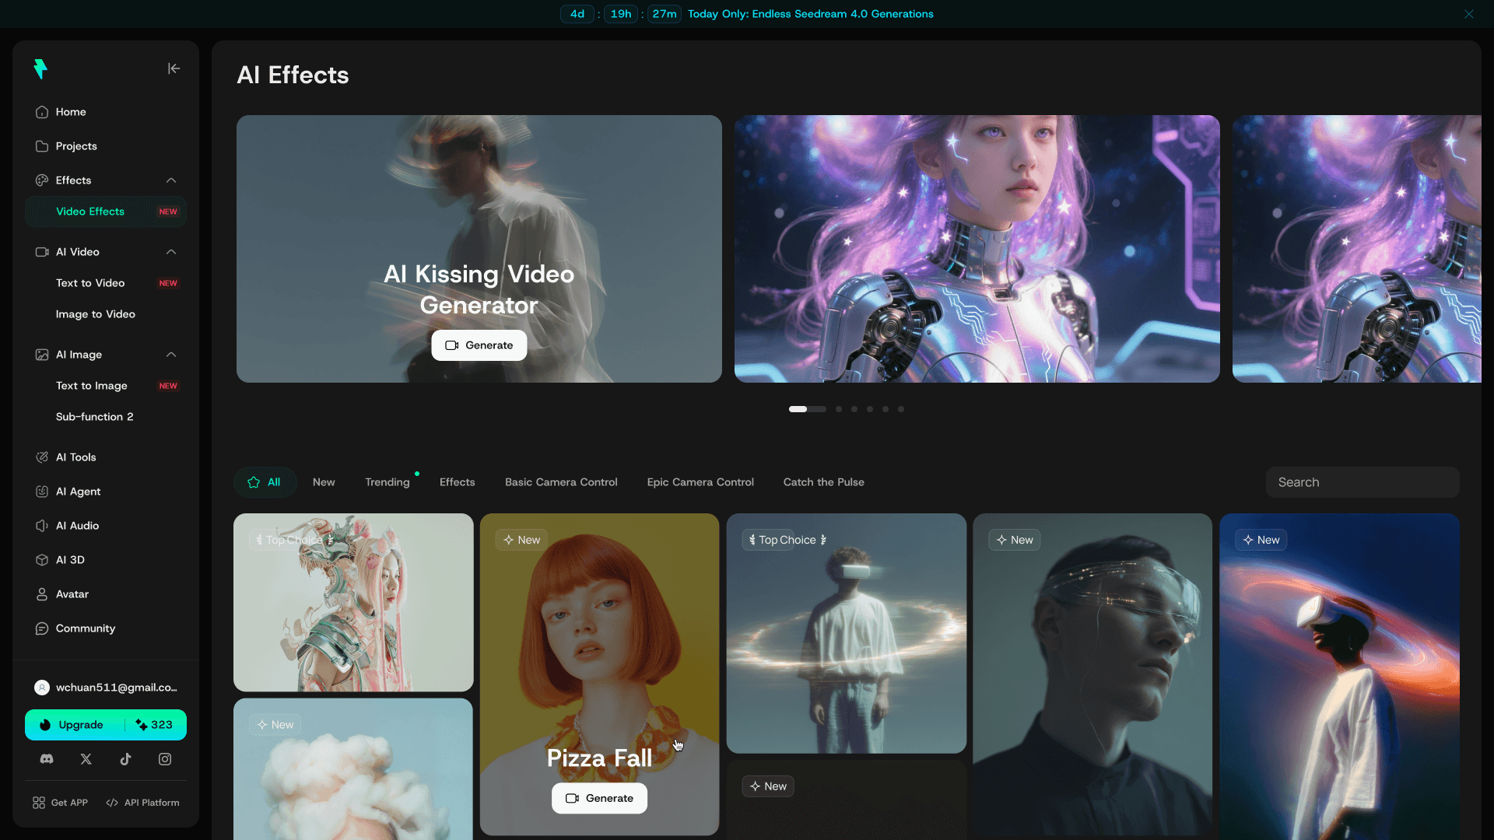The height and width of the screenshot is (840, 1494).
Task: Open AI 3D from the sidebar
Action: [x=70, y=560]
